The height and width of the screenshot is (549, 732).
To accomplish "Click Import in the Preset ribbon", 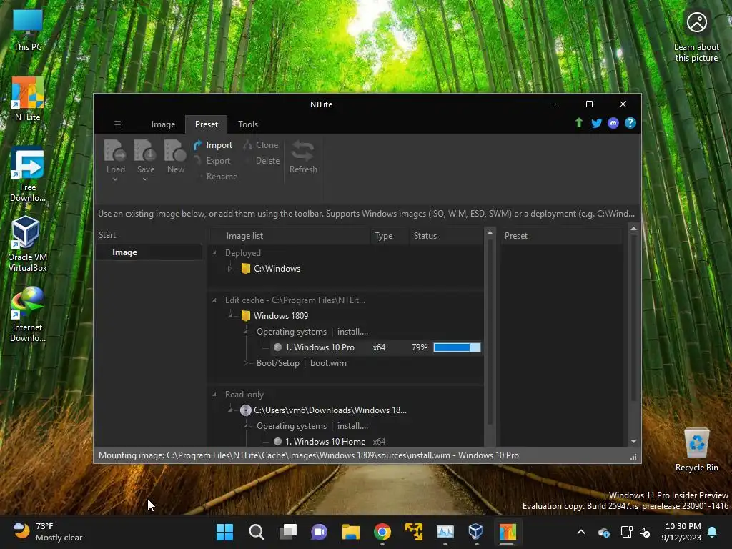I will [x=213, y=145].
